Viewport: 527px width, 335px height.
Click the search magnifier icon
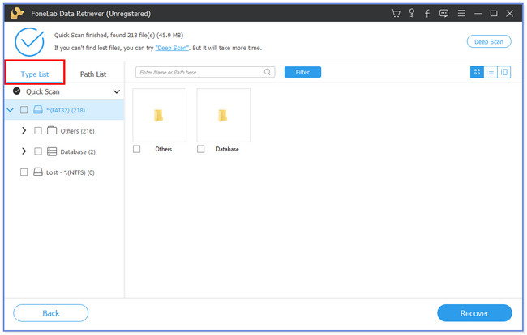coord(268,72)
